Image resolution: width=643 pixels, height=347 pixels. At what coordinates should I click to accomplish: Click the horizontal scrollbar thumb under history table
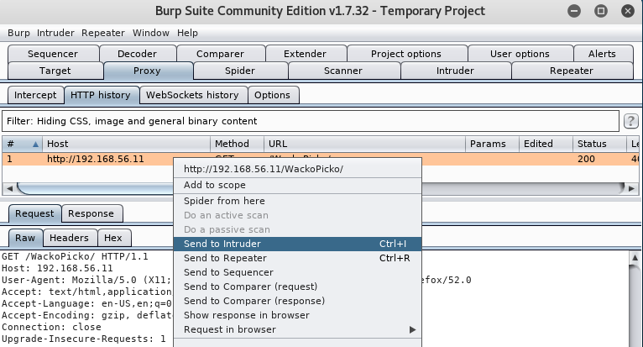[96, 188]
